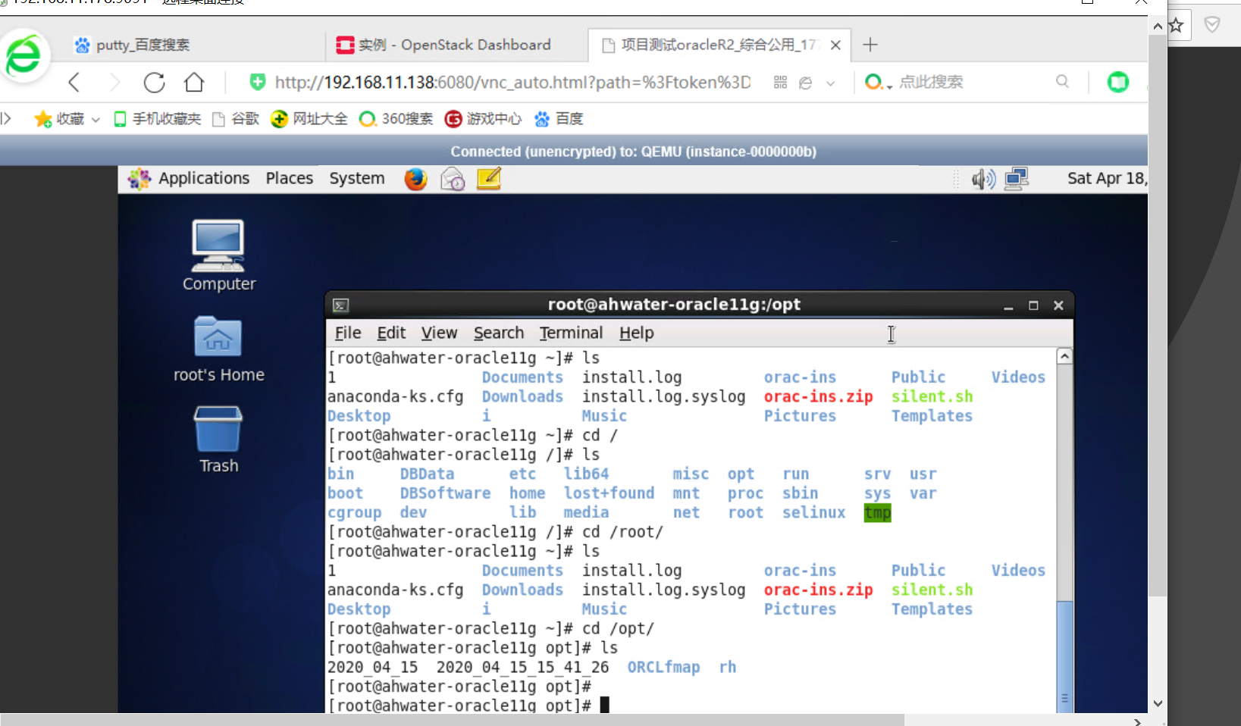The image size is (1241, 726).
Task: Click the star favorite icon at top right
Action: point(1176,26)
